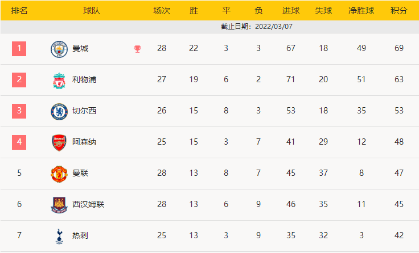
Task: Select the 西汉姆联 team name
Action: (88, 204)
